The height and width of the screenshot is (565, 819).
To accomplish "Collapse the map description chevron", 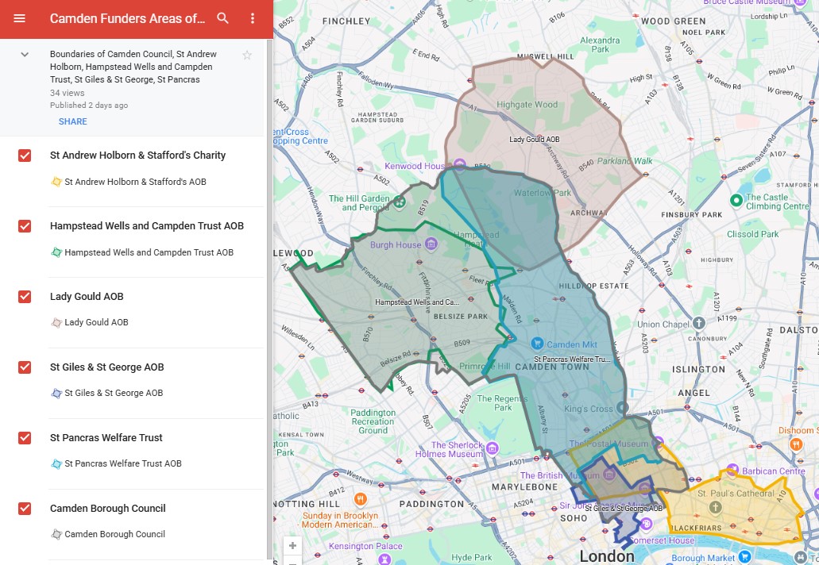I will (x=25, y=54).
